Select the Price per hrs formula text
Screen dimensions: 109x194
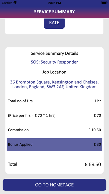tap(32, 116)
